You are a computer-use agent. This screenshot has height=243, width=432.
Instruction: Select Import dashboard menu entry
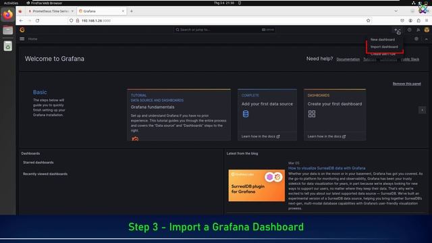point(384,47)
